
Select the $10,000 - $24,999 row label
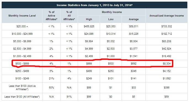pos(22,34)
